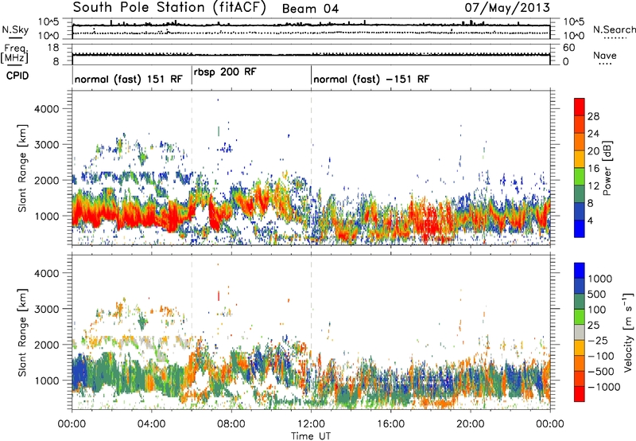Click the '3000' tick on velocity panel
The image size is (636, 441).
coord(46,309)
